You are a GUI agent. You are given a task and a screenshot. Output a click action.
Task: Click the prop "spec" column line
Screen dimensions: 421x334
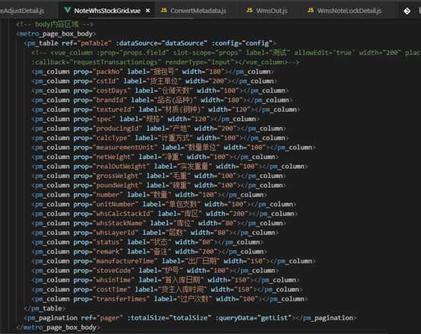coord(145,119)
